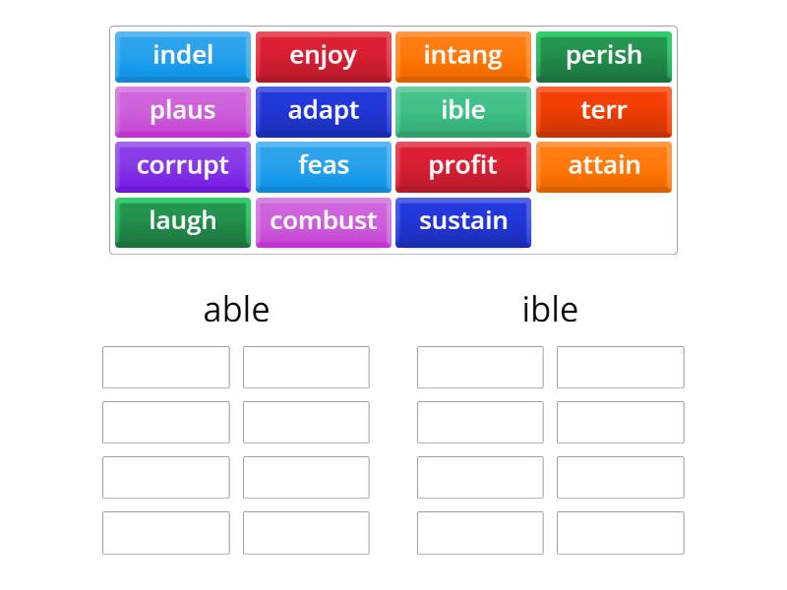
Task: Click the light blue 'feas' tile
Action: click(x=323, y=166)
